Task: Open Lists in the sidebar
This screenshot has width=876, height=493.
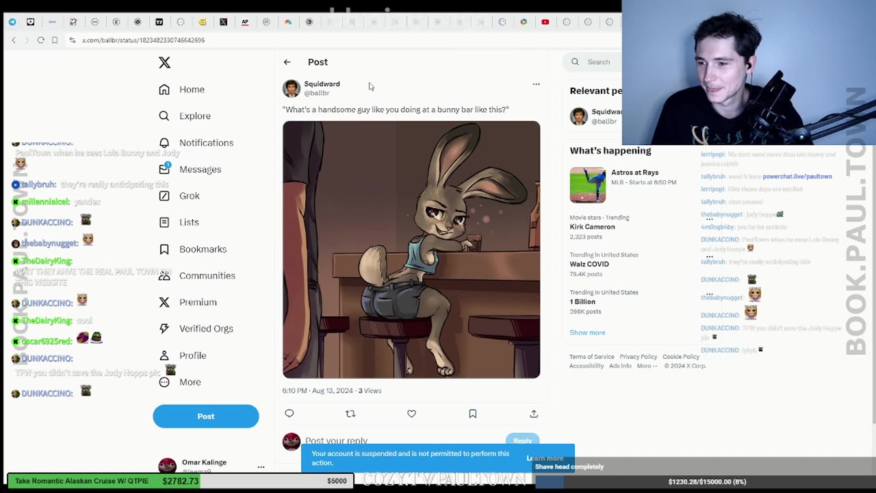Action: click(179, 222)
